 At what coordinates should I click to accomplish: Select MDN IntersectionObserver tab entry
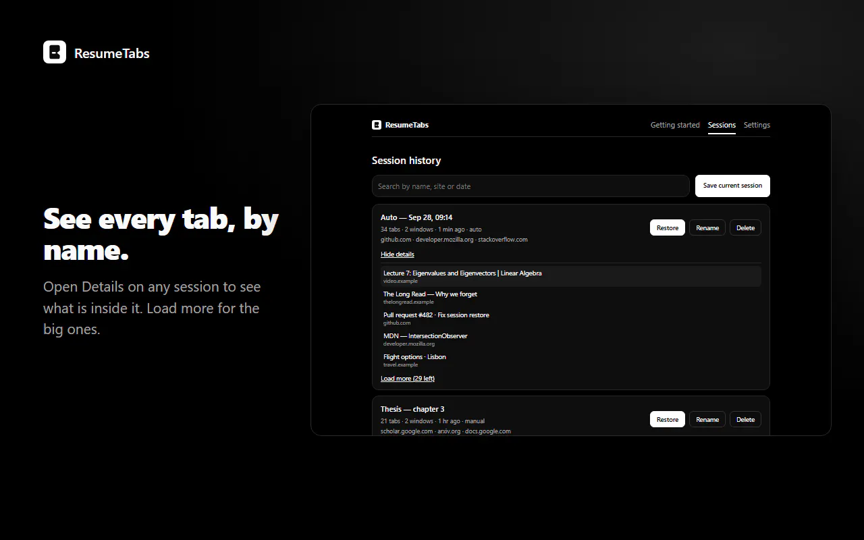(x=571, y=339)
